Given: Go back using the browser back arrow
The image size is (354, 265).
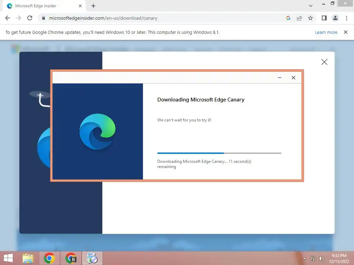Looking at the screenshot, I should coord(8,18).
